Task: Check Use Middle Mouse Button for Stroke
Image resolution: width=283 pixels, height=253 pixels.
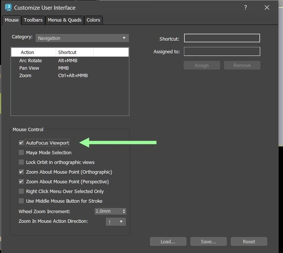Action: (x=21, y=201)
